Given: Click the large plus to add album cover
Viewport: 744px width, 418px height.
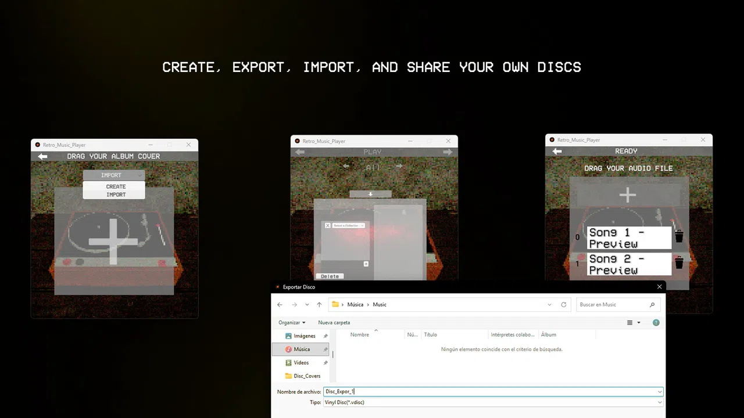Looking at the screenshot, I should click(x=113, y=241).
